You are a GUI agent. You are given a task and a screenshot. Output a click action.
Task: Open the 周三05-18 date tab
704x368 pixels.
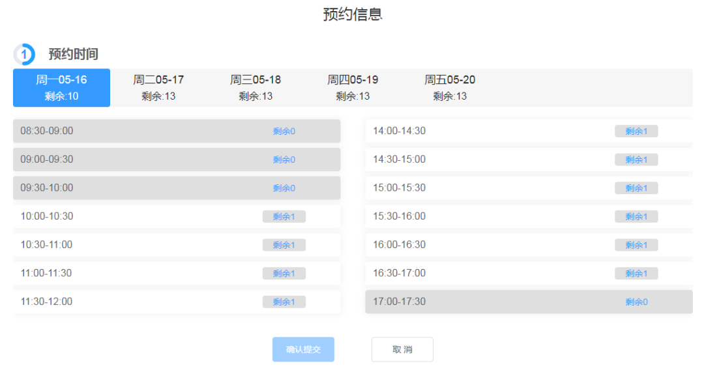pos(256,87)
